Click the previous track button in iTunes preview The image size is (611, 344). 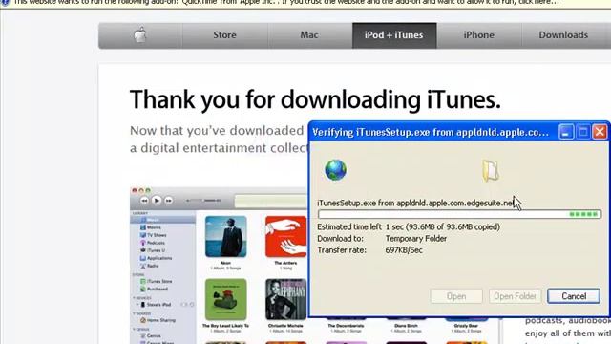coord(144,201)
